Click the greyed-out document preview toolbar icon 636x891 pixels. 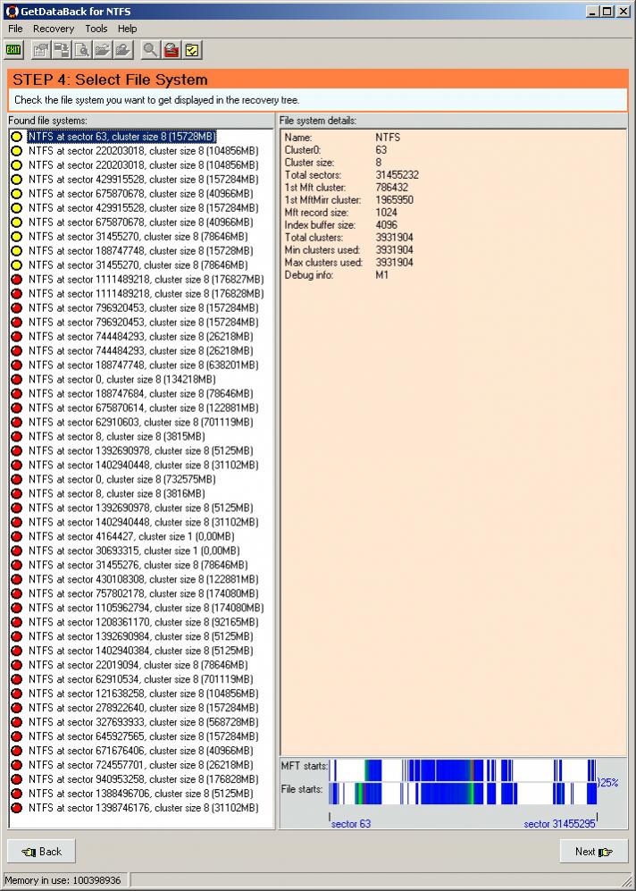82,50
